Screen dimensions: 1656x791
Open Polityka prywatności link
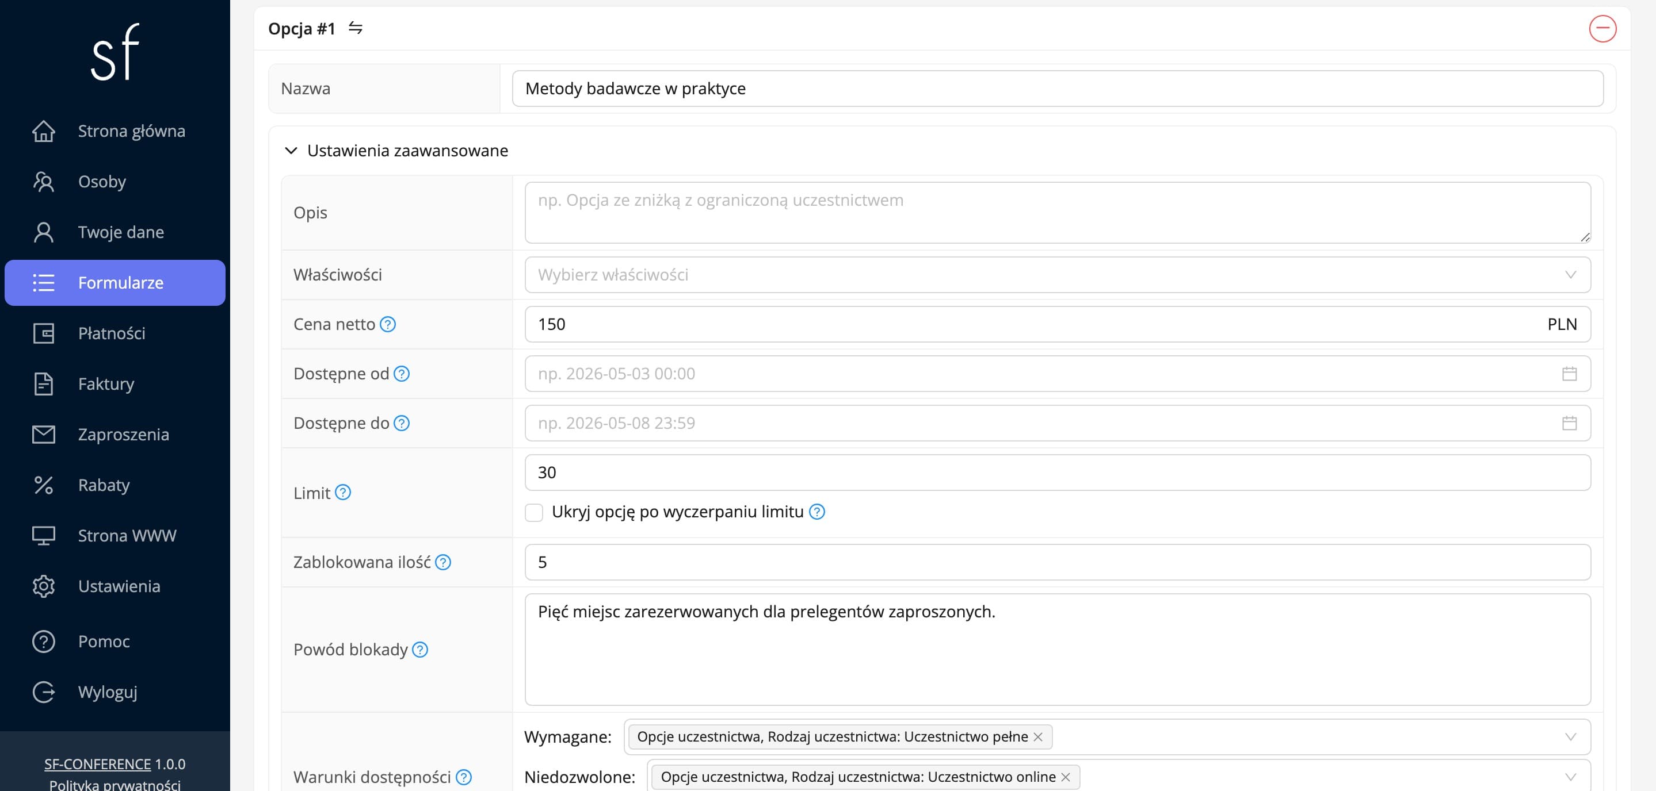tap(115, 785)
